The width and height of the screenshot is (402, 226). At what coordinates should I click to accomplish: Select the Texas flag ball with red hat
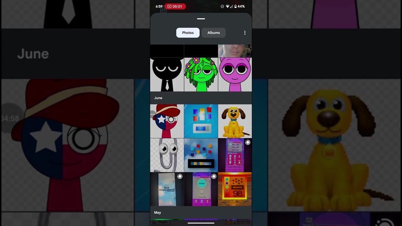pyautogui.click(x=167, y=121)
